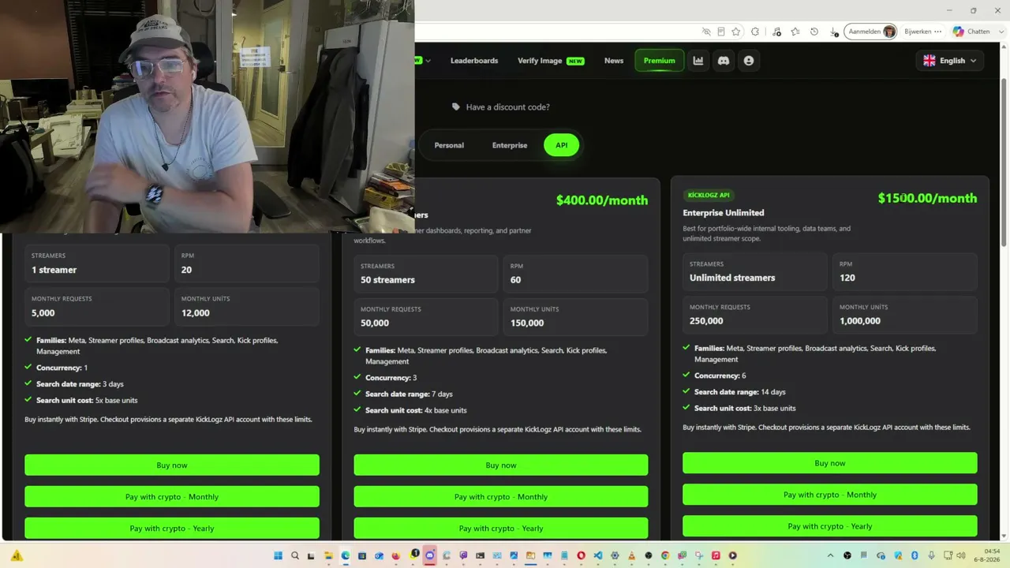Click the '250,000' monthly requests value

706,321
